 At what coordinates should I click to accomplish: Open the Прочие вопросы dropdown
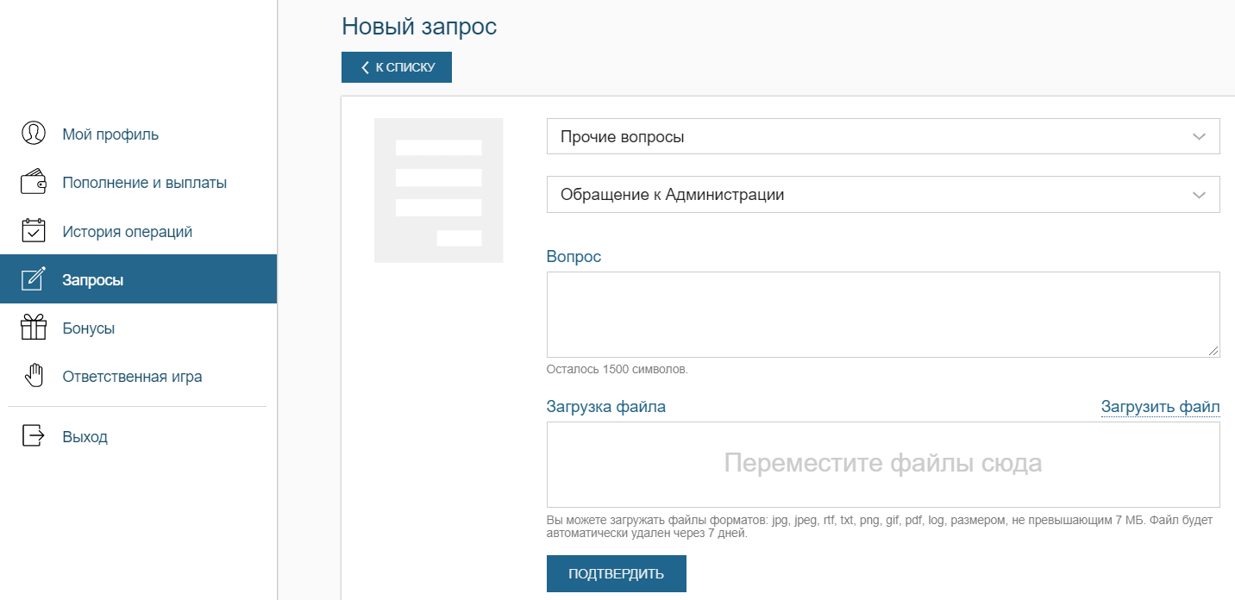[x=883, y=136]
